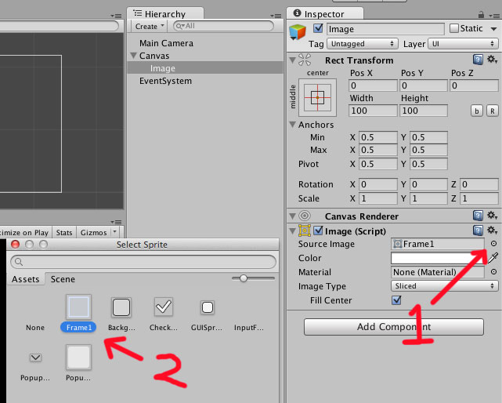This screenshot has width=502, height=403.
Task: Click the Source Image Frame1 field
Action: [438, 244]
